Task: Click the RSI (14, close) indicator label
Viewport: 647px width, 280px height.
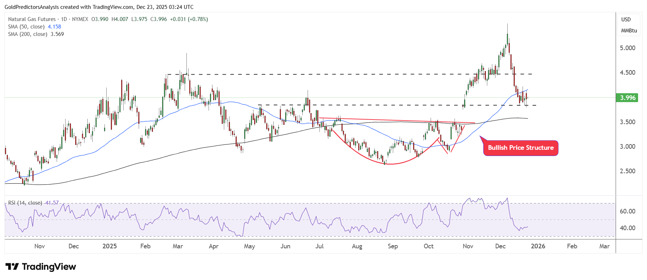Action: pos(25,203)
